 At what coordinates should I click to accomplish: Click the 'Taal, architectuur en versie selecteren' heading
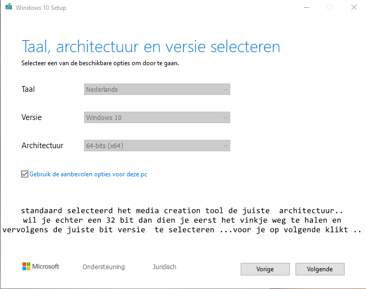click(x=150, y=46)
